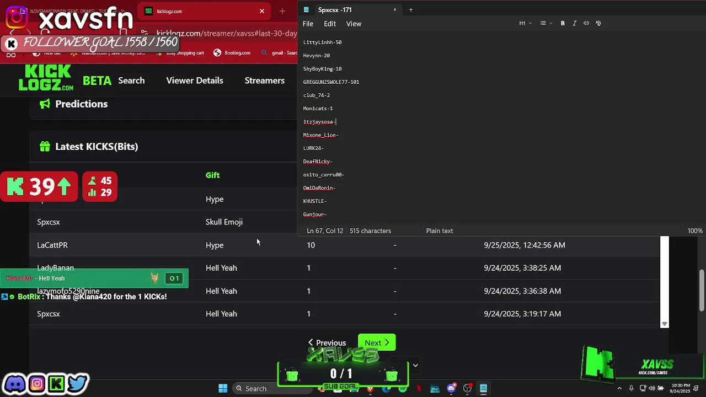Open Notepad from the taskbar
The image size is (706, 397).
(484, 389)
